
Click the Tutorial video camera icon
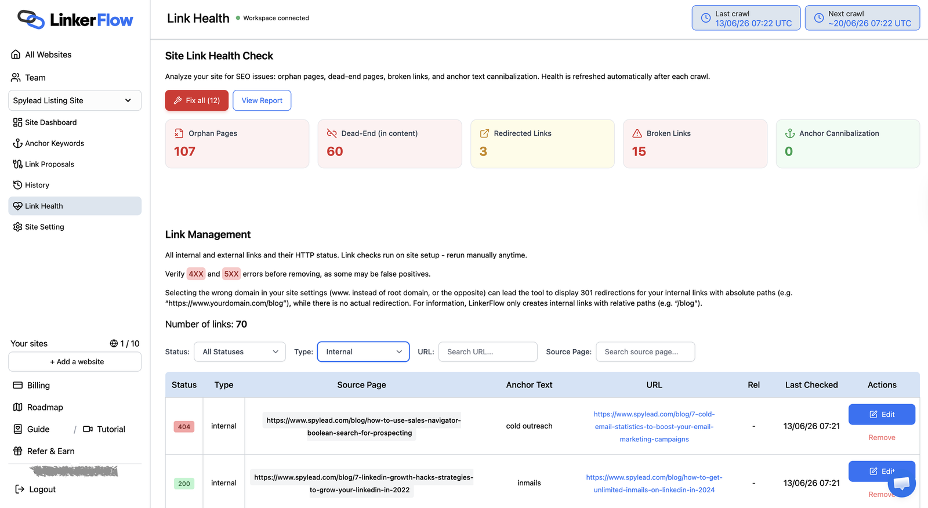pos(88,429)
